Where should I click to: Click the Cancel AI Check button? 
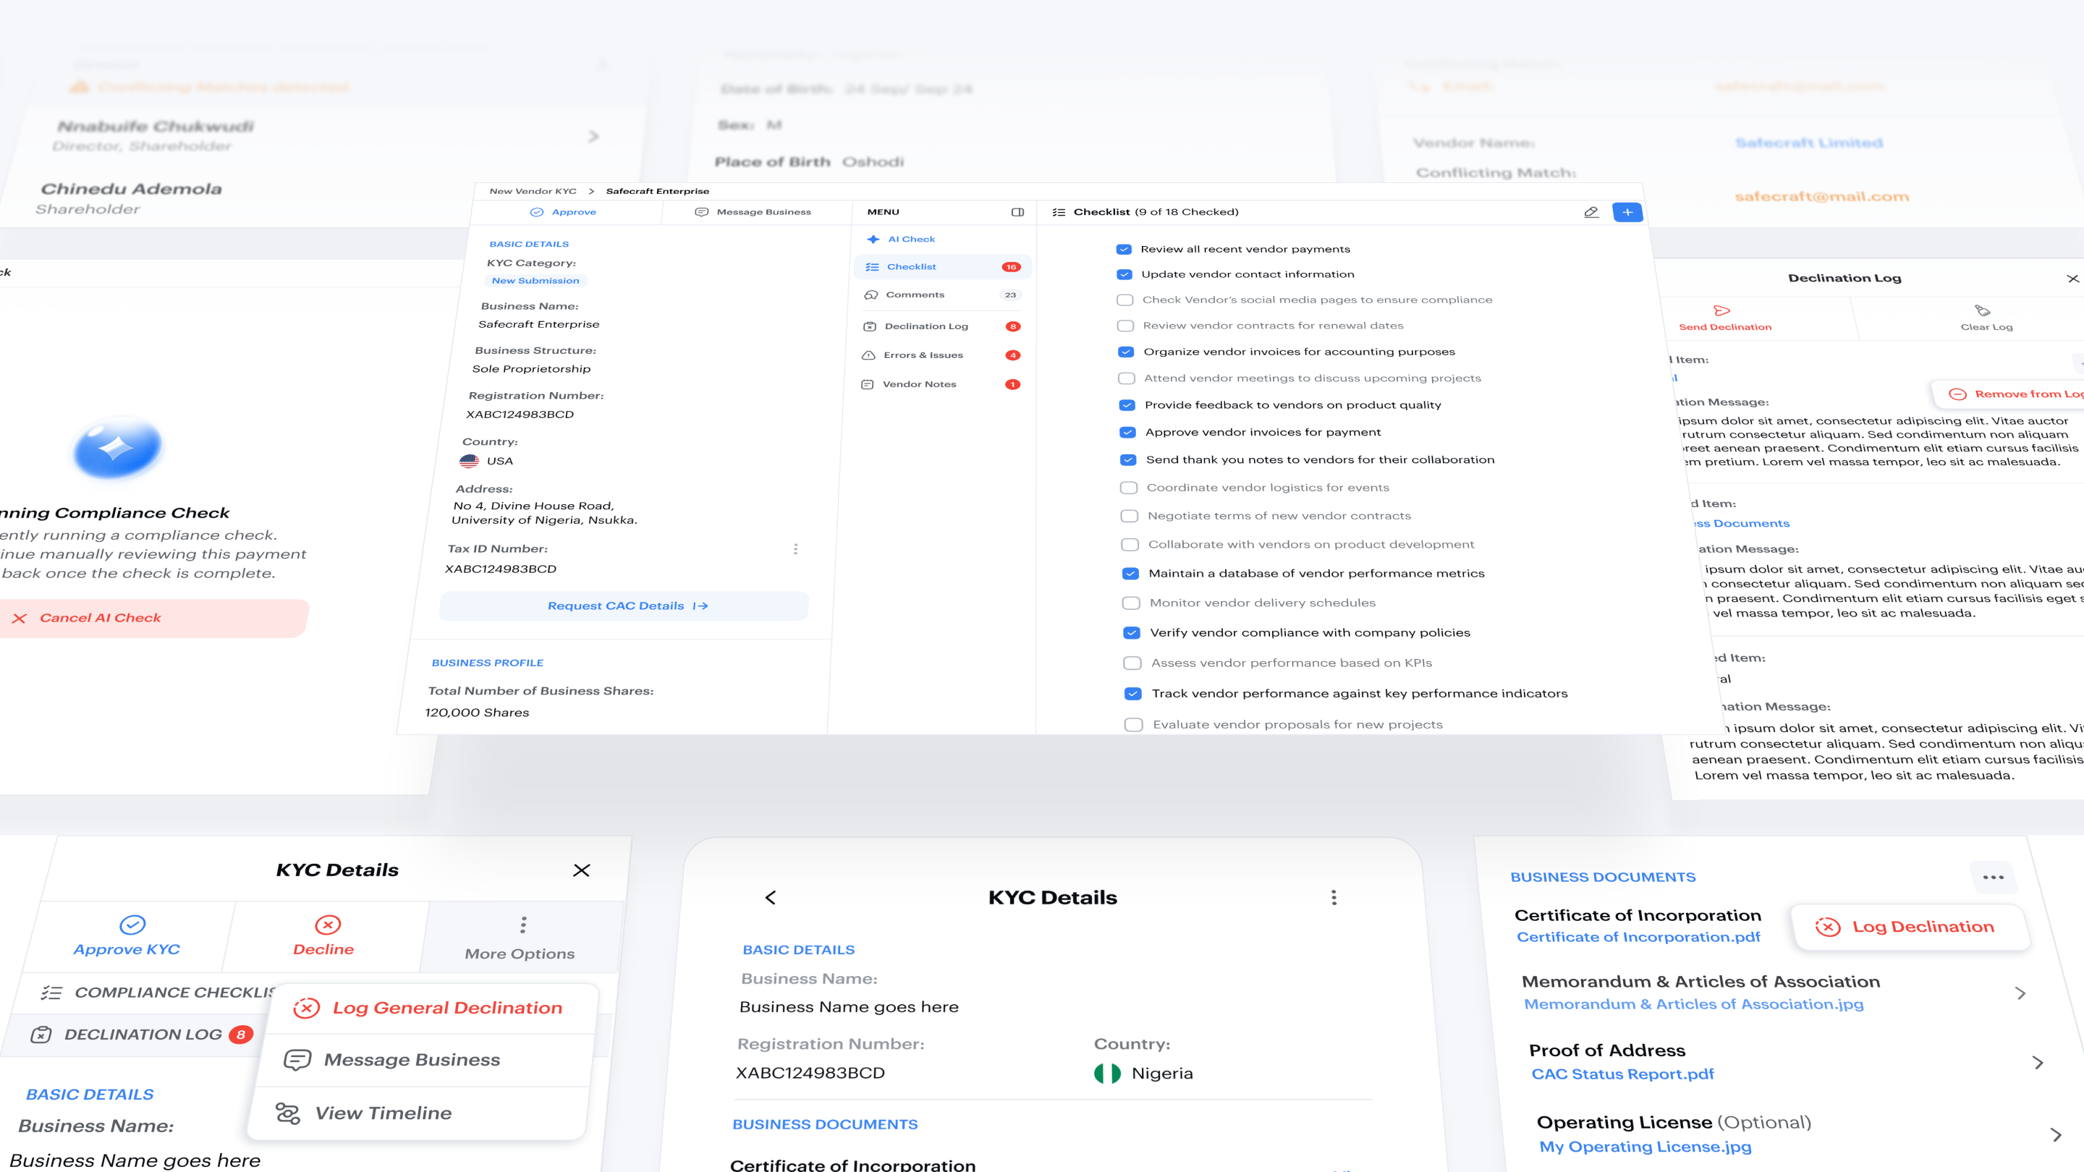pyautogui.click(x=152, y=618)
